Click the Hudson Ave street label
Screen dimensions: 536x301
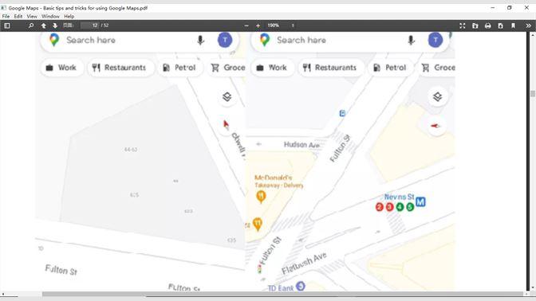coord(301,145)
